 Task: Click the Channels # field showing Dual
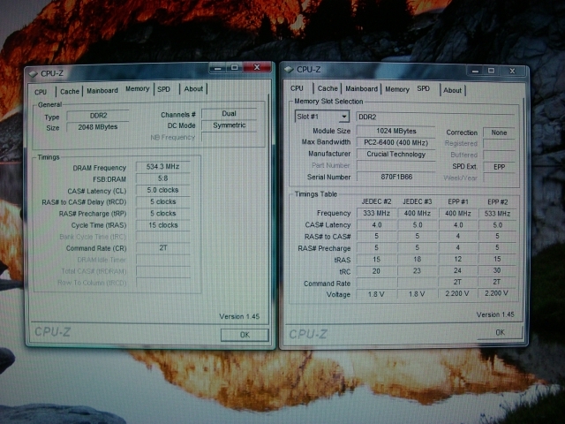230,114
